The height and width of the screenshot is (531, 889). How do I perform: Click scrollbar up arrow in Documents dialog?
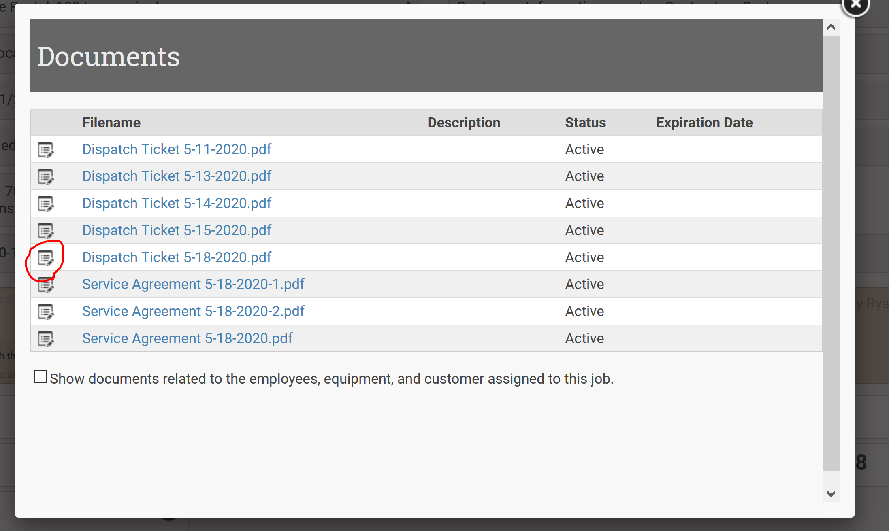pyautogui.click(x=831, y=27)
